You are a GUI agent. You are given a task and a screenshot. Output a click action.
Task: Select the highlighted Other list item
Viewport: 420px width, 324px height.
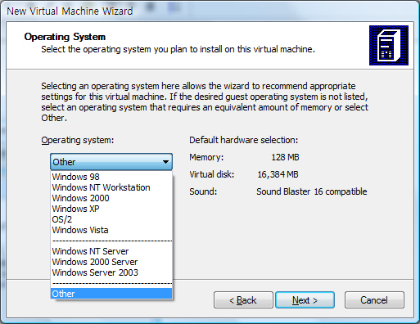click(111, 294)
